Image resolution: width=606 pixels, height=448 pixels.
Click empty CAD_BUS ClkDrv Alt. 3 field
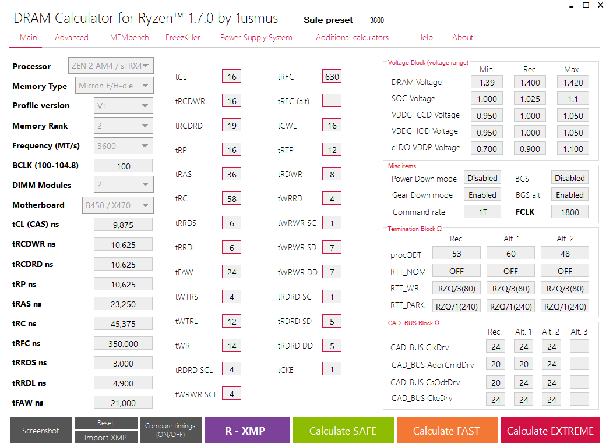pyautogui.click(x=579, y=346)
